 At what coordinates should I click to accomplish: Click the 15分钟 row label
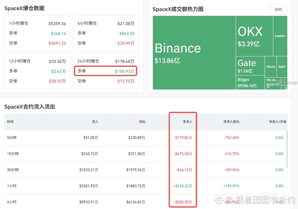point(13,154)
